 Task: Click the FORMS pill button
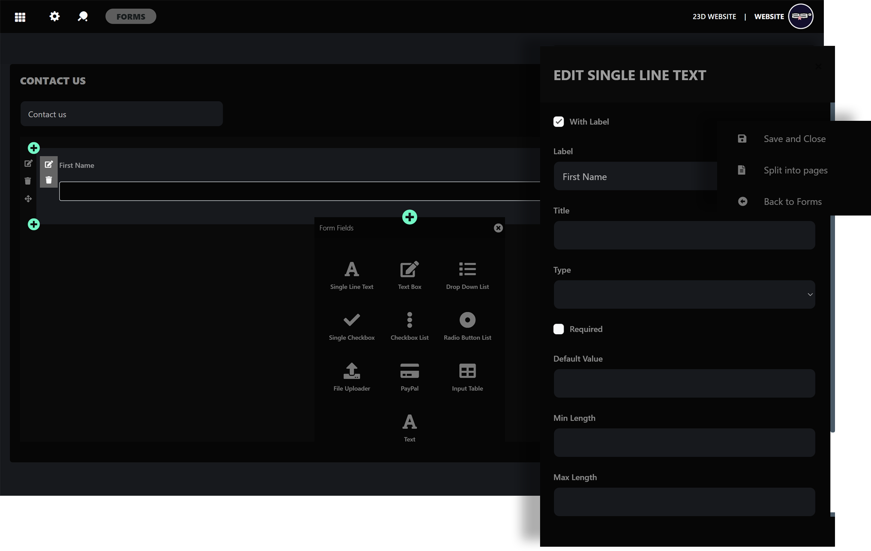pos(131,17)
